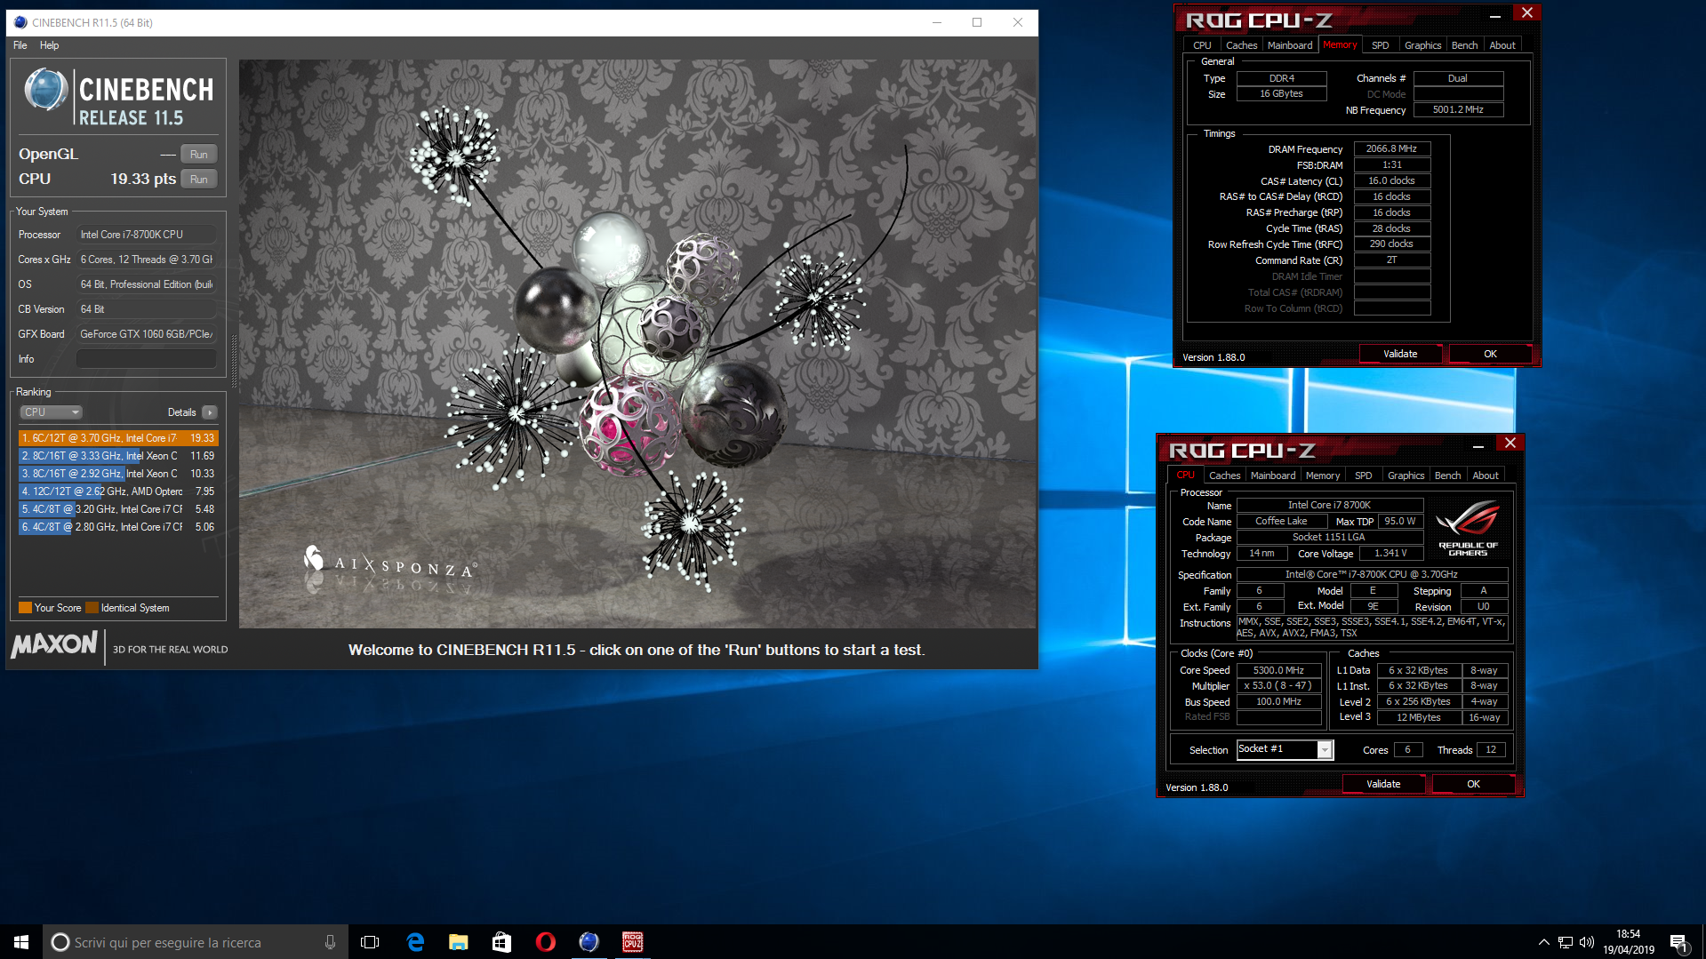The width and height of the screenshot is (1706, 959).
Task: Switch to Bench tab in upper CPU-Z window
Action: pyautogui.click(x=1464, y=45)
